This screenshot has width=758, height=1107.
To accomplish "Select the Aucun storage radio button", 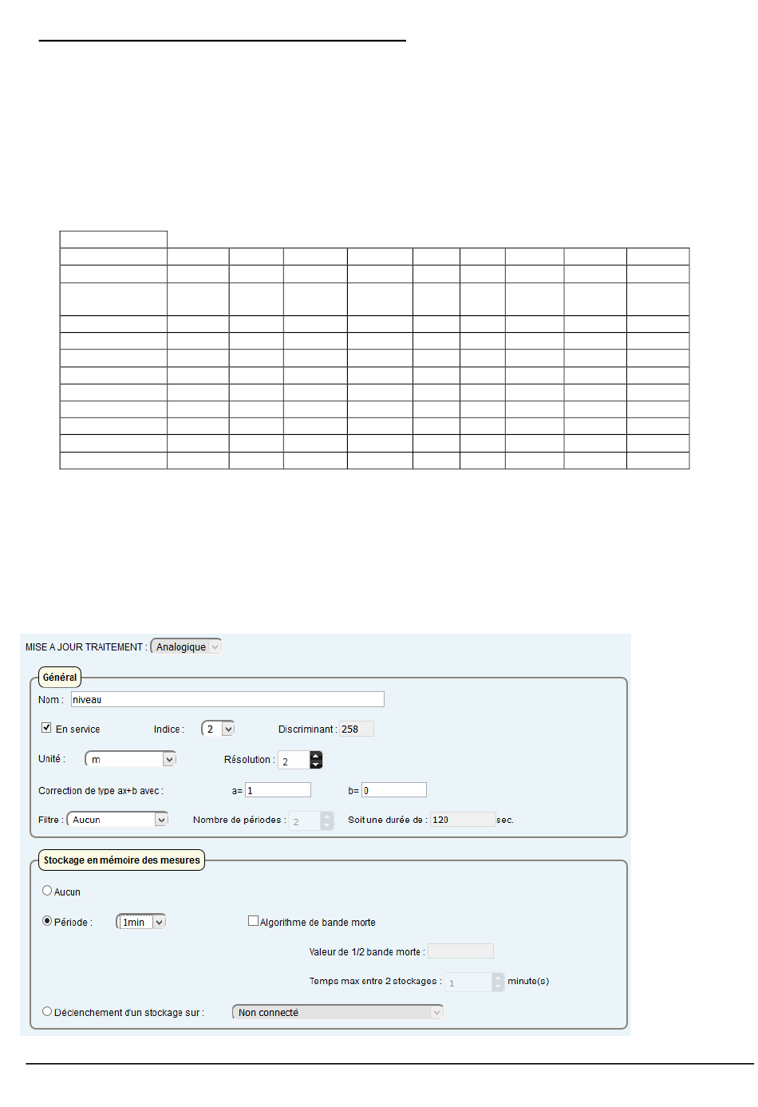I will pyautogui.click(x=47, y=891).
